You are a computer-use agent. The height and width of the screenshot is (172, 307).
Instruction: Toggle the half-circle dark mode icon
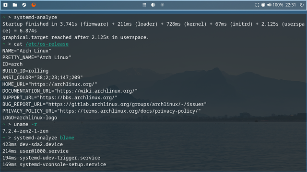pos(153,5)
